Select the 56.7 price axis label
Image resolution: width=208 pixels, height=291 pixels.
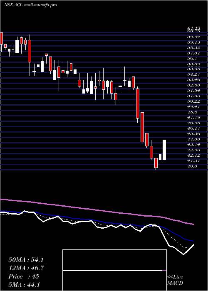click(x=192, y=58)
